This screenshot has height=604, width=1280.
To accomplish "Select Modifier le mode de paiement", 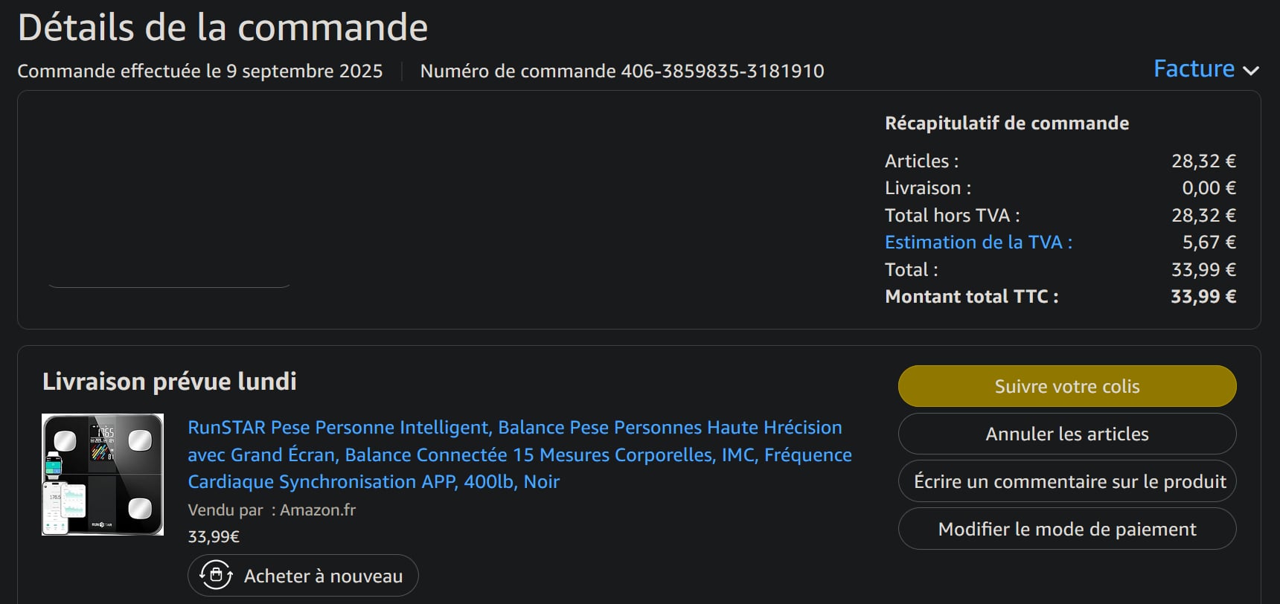I will click(x=1066, y=529).
